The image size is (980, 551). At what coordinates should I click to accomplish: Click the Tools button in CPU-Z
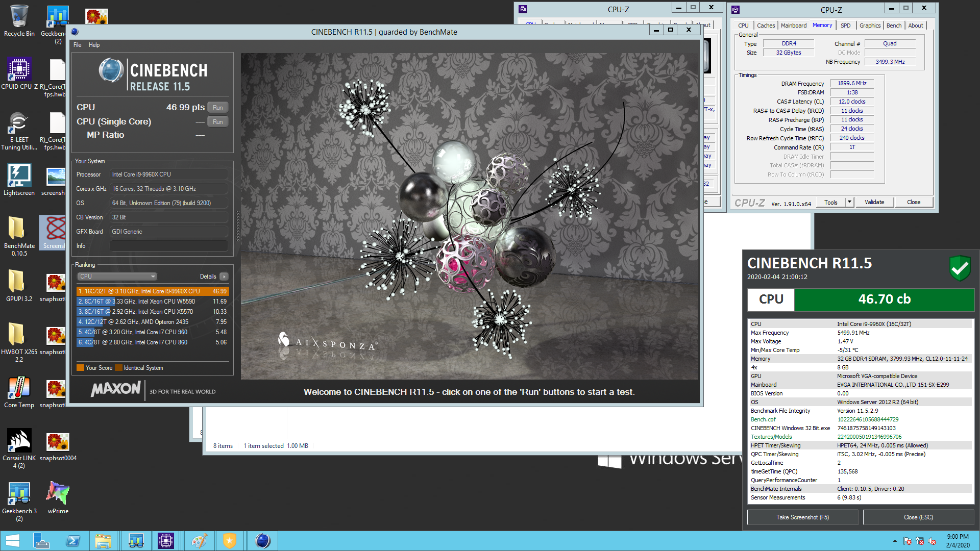[x=831, y=202]
